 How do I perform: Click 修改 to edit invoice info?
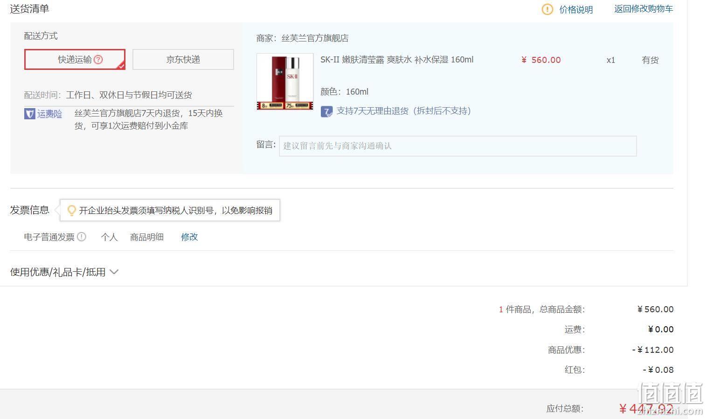[x=189, y=237]
